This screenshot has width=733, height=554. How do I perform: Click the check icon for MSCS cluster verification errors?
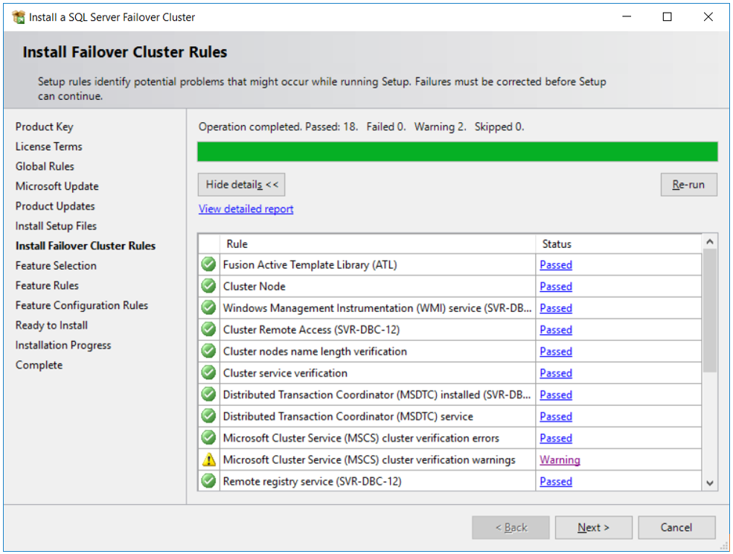pos(208,438)
